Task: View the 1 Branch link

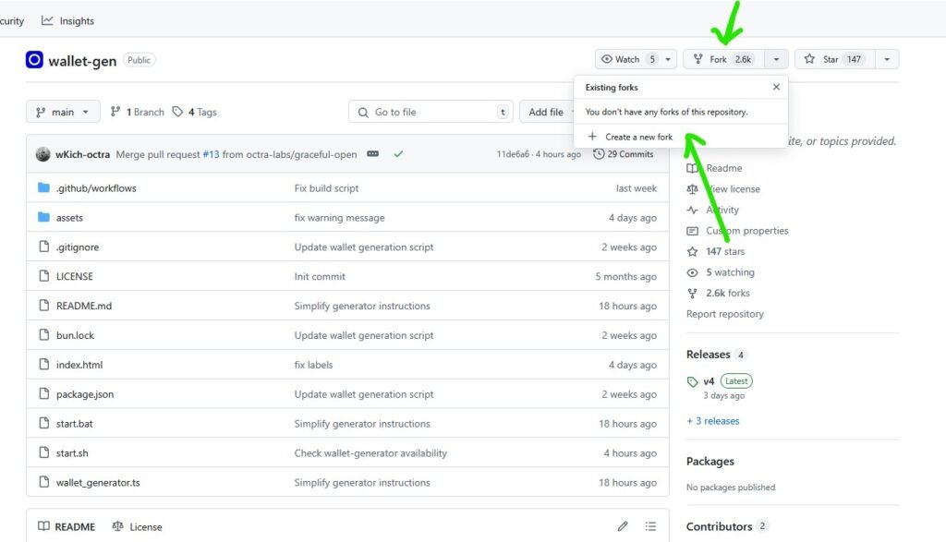Action: point(137,112)
